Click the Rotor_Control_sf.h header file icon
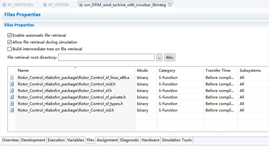Viewport: 269px width, 146px height. 12,91
